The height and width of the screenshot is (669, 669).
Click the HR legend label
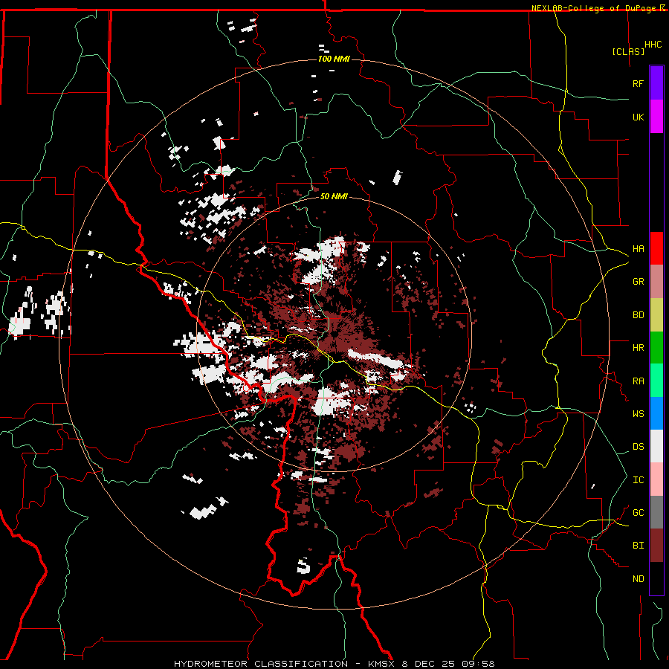click(638, 348)
